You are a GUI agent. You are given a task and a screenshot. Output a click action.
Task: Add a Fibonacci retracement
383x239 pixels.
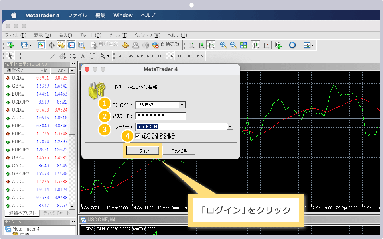point(73,56)
